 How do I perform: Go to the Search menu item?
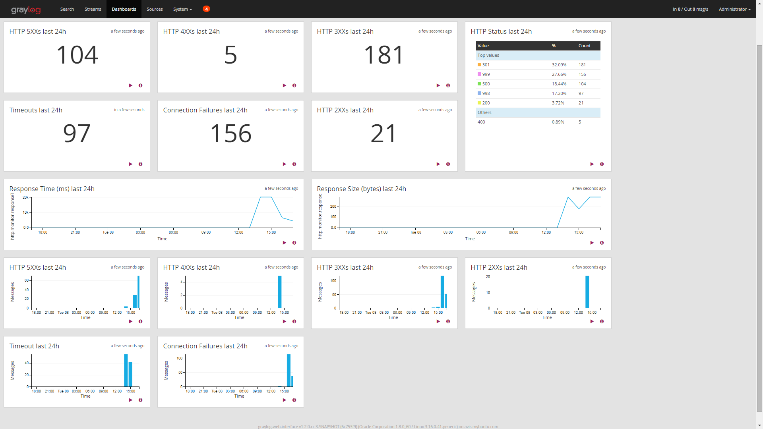point(67,9)
